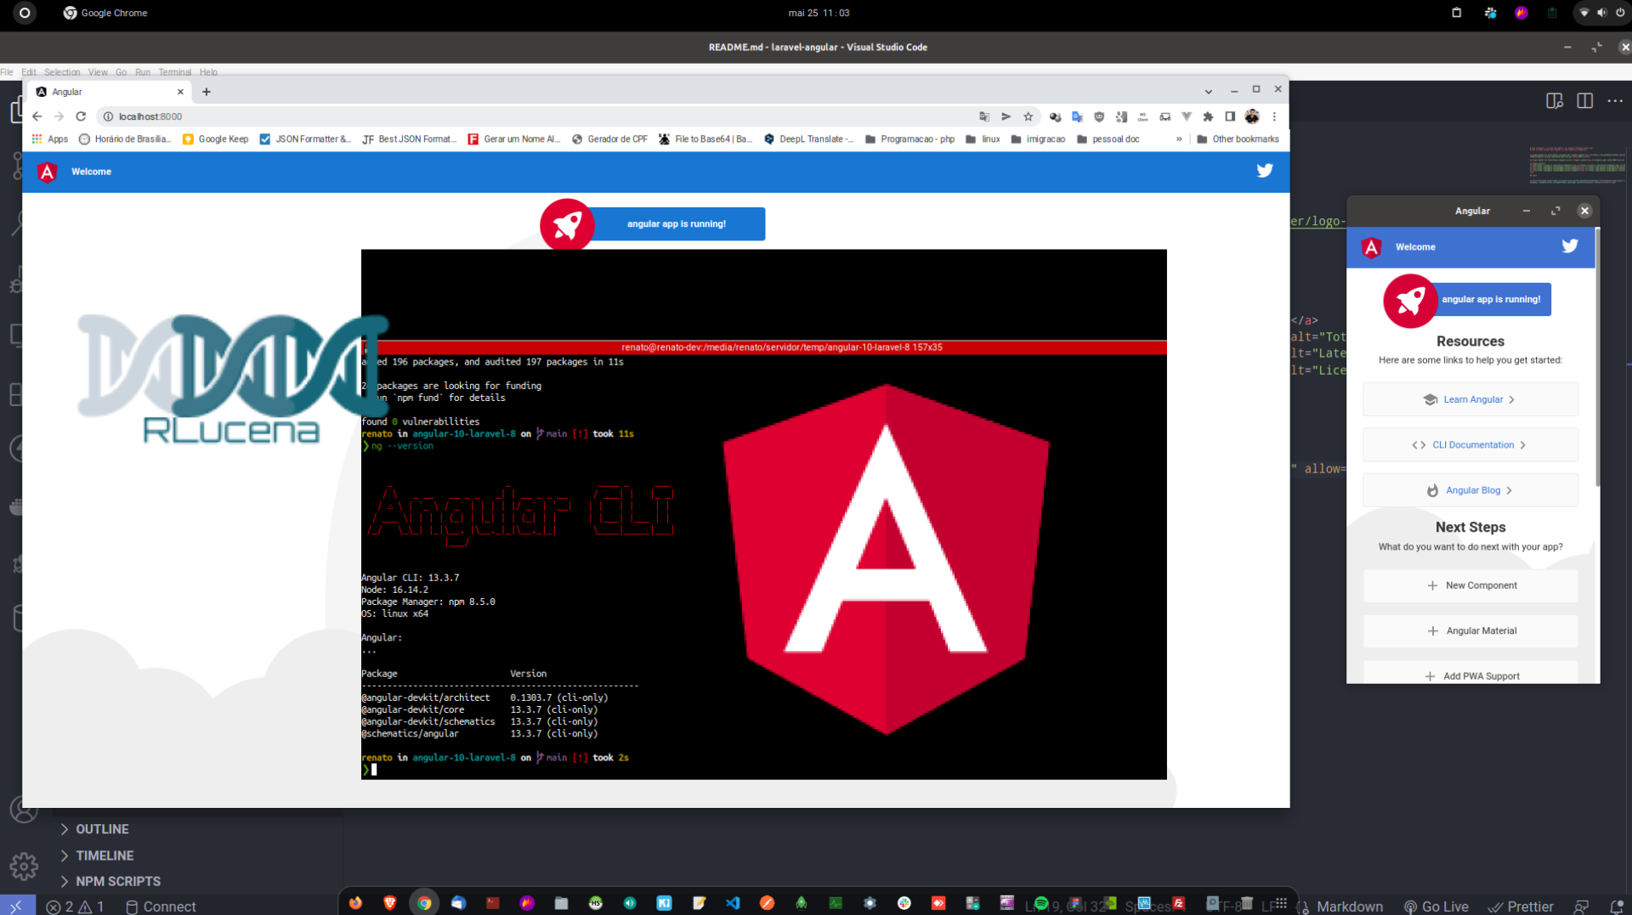
Task: Open the Google Translate page icon in address bar
Action: [984, 116]
